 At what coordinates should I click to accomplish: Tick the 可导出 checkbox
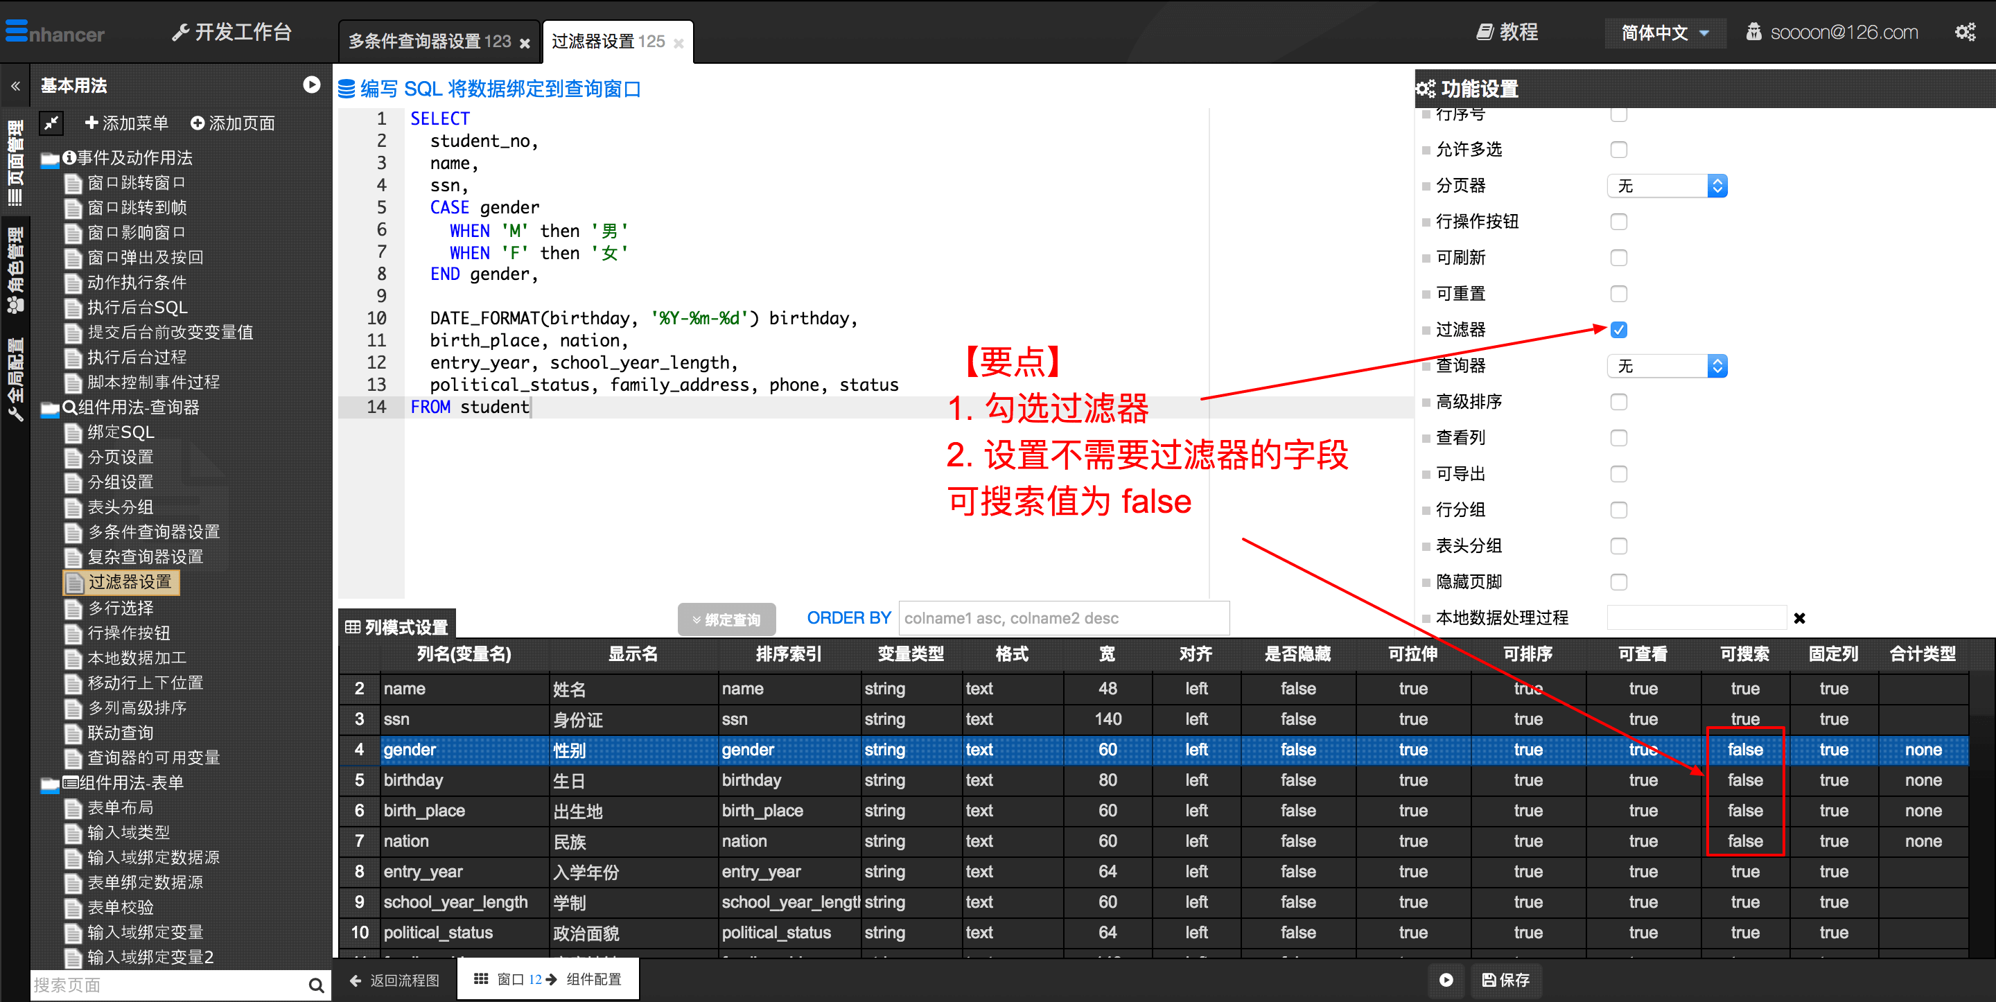1618,474
